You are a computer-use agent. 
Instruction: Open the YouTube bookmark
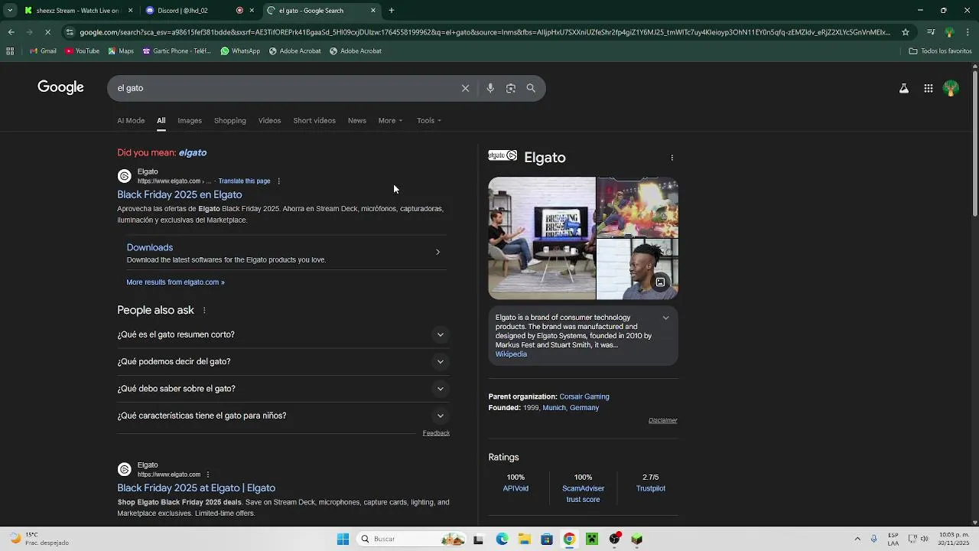click(x=82, y=51)
